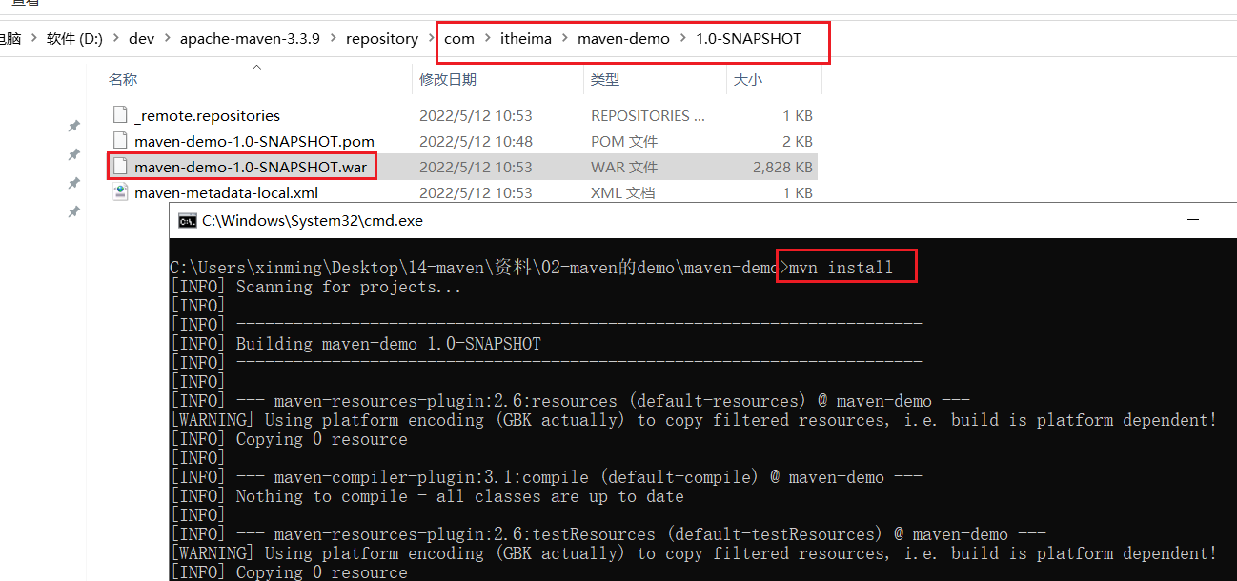Click the 名称 column header
Viewport: 1237px width, 581px height.
(x=123, y=80)
